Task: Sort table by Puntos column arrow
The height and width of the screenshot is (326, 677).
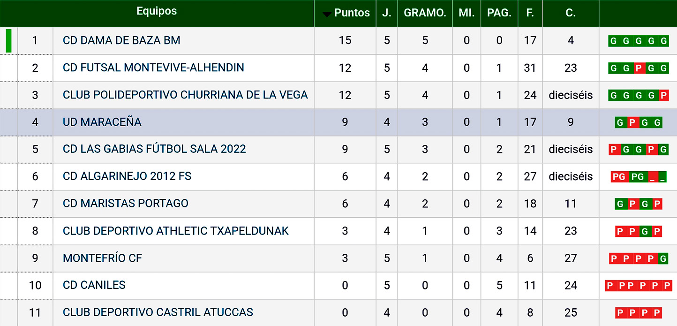Action: (x=327, y=14)
